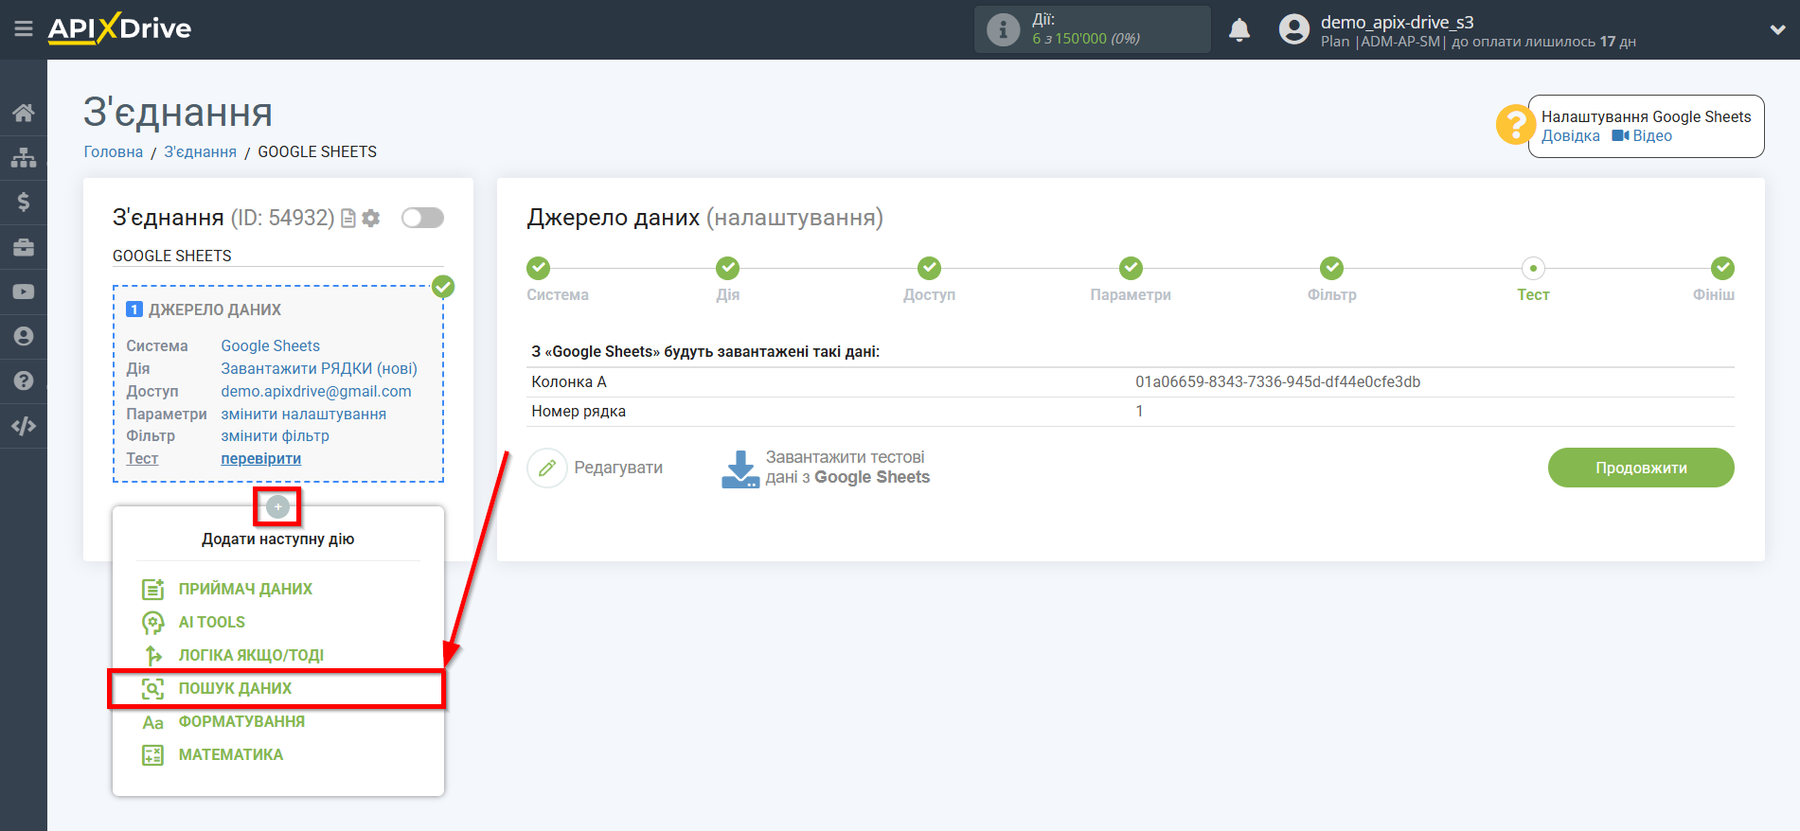Select ЛОГІКА ЯКЩО/ТОДІ option

tap(251, 655)
